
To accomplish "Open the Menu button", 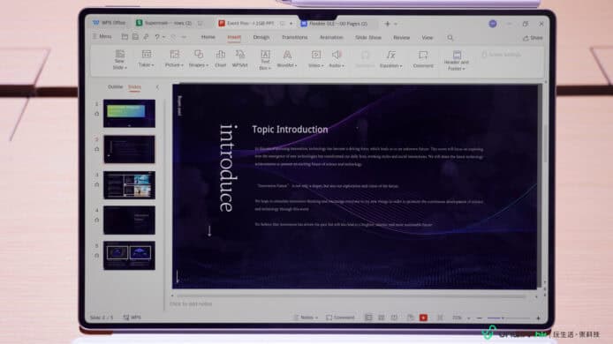I will click(102, 36).
